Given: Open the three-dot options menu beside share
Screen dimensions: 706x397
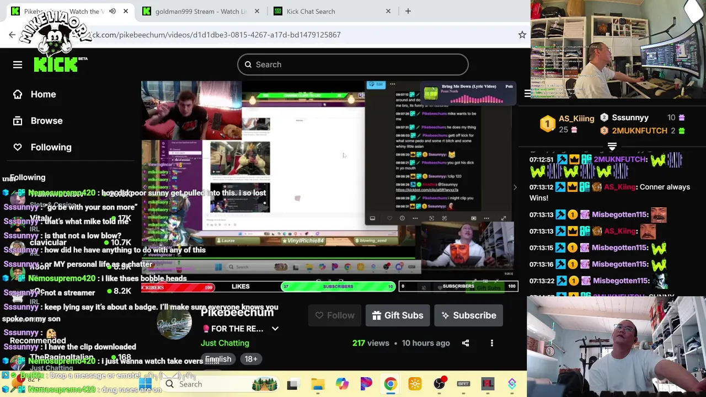Looking at the screenshot, I should click(492, 343).
